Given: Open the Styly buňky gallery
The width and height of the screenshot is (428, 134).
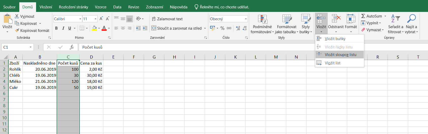Looking at the screenshot, I should tap(306, 24).
